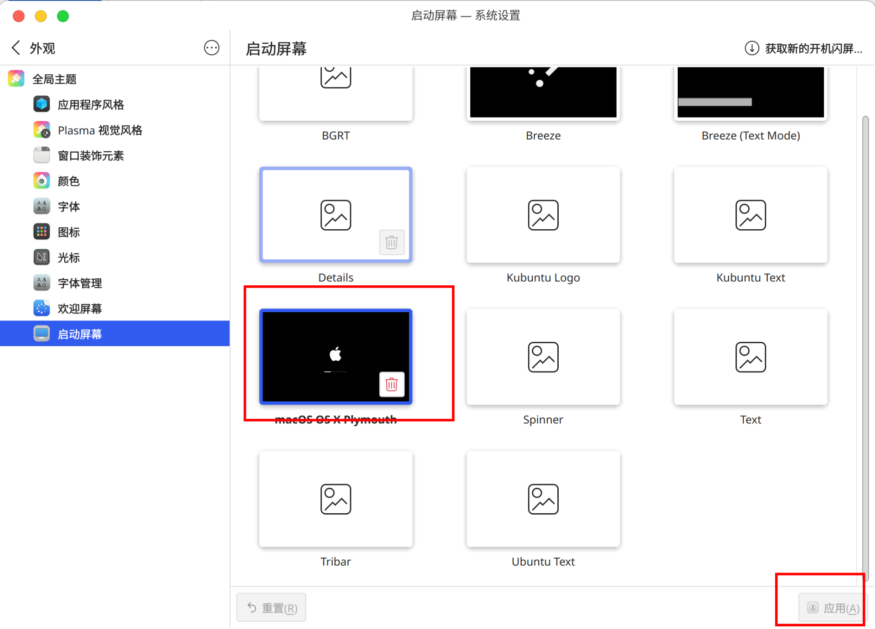875x629 pixels.
Task: Select the Tribar splash screen
Action: (335, 499)
